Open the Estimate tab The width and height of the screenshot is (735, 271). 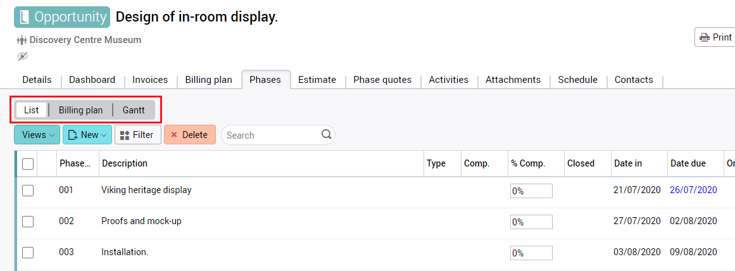[x=317, y=80]
